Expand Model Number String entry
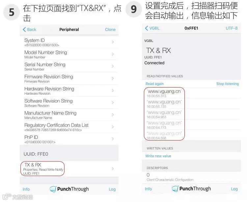 coord(69,54)
